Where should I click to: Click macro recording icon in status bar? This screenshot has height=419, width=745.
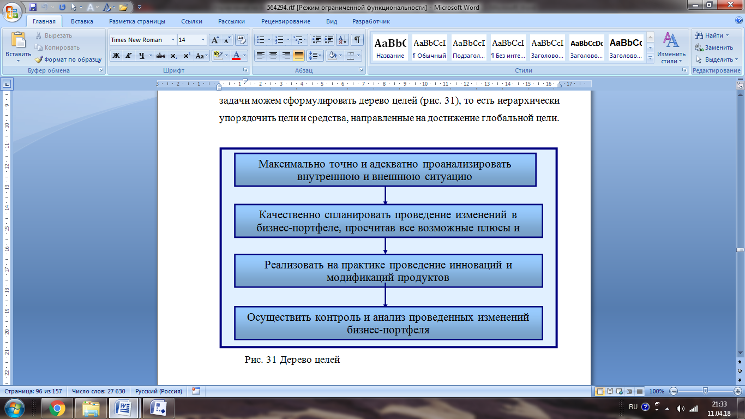(x=196, y=391)
